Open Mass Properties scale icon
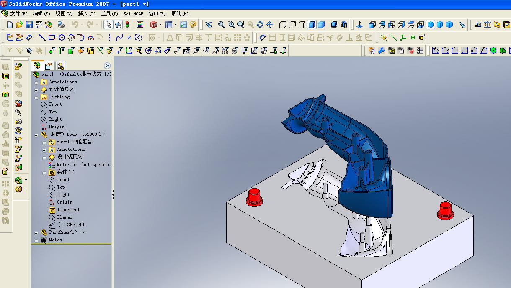This screenshot has width=511, height=288. point(487,25)
